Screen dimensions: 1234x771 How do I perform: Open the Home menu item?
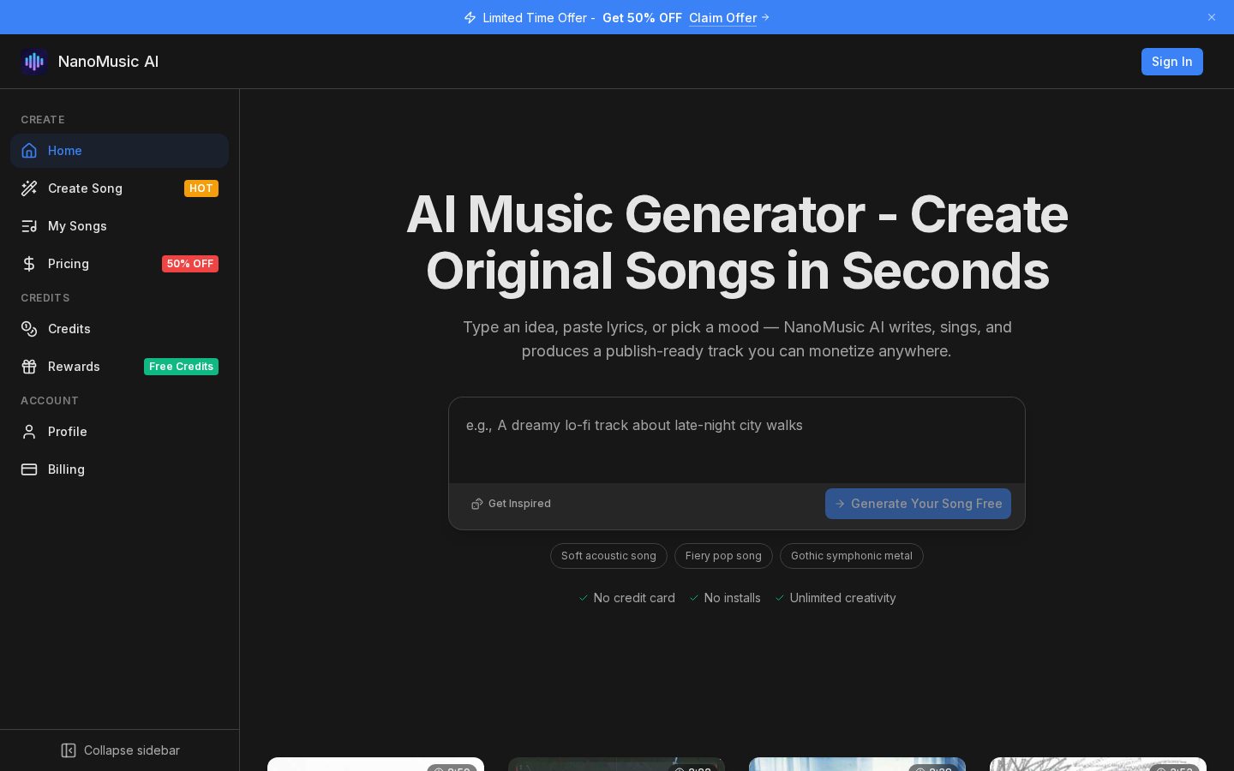119,151
